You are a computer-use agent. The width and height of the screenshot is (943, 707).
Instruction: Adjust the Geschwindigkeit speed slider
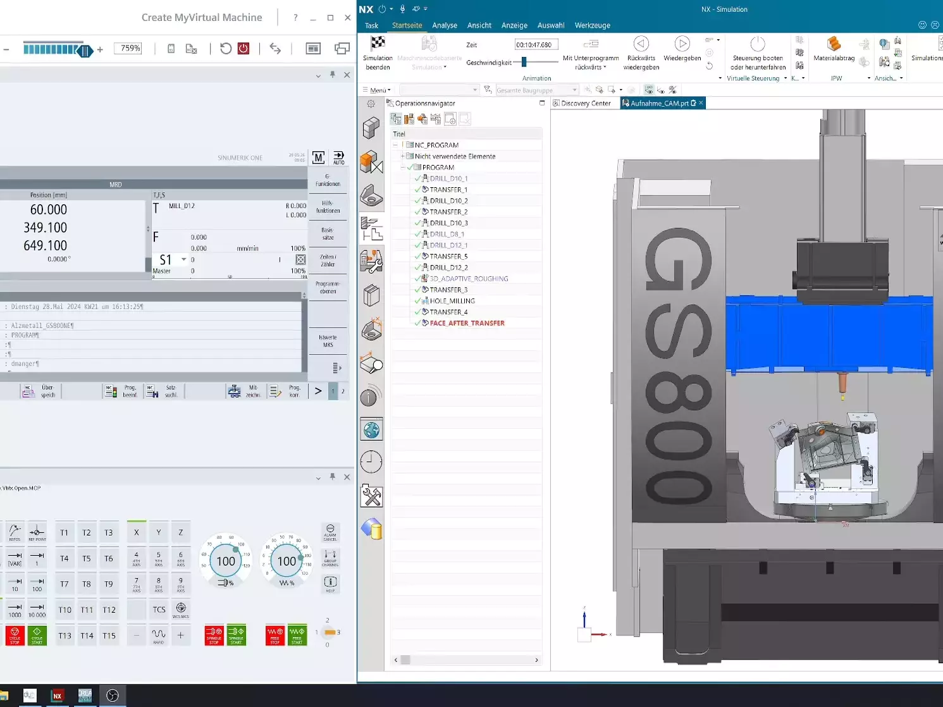524,62
